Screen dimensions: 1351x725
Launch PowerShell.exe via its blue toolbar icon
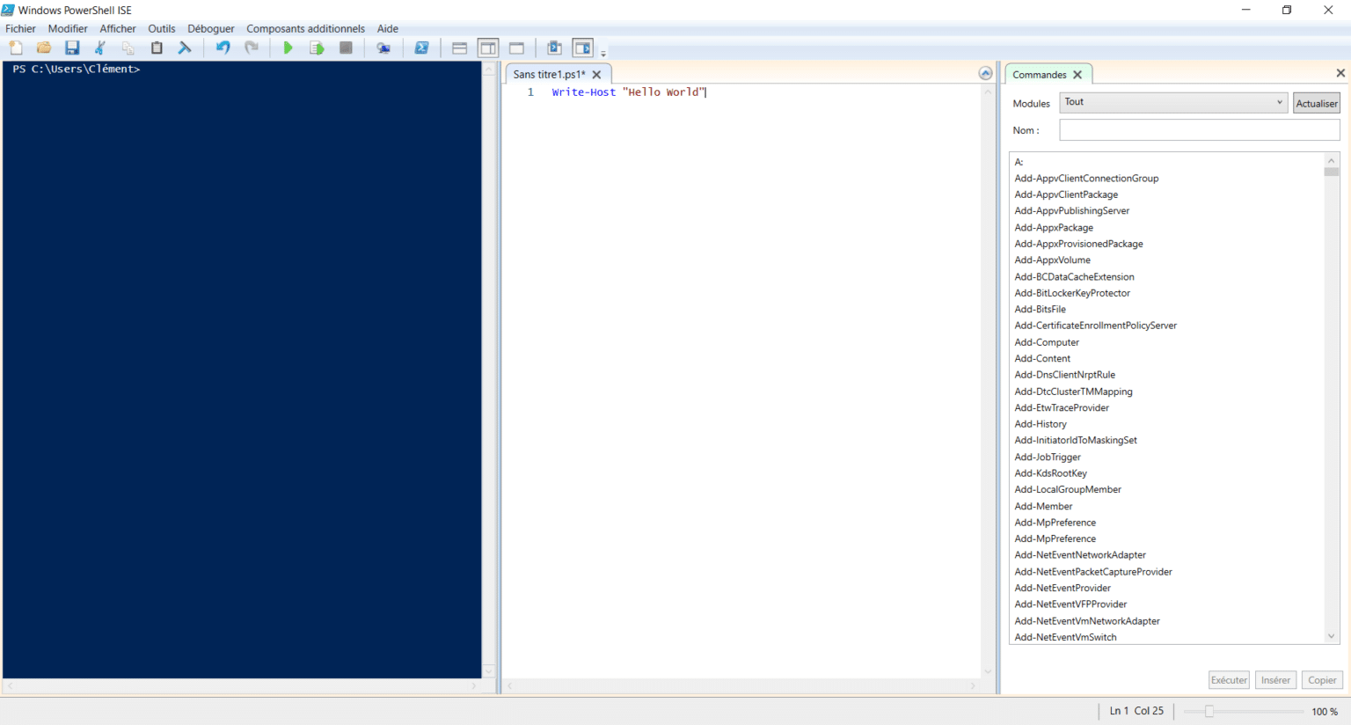click(x=422, y=48)
